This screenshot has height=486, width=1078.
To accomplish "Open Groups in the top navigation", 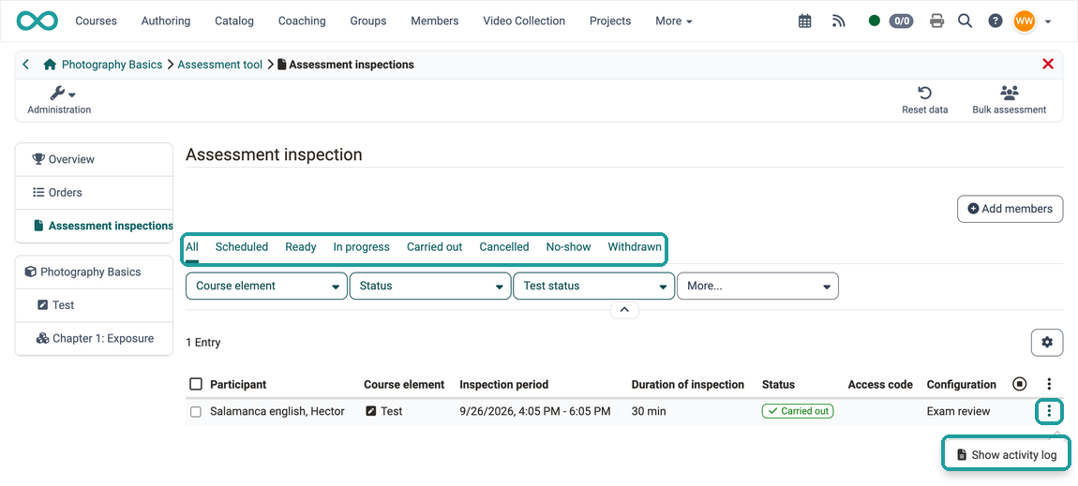I will pyautogui.click(x=367, y=21).
